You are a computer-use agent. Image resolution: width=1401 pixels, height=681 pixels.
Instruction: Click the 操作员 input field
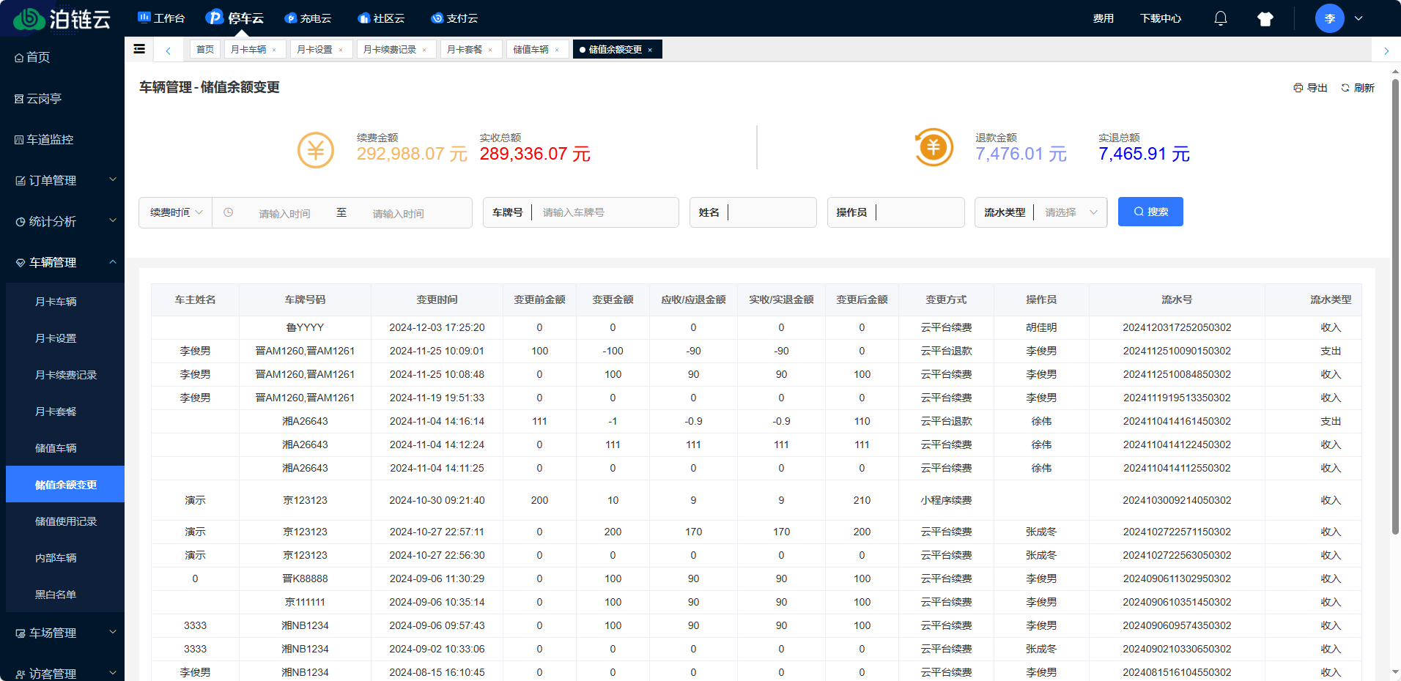click(920, 212)
